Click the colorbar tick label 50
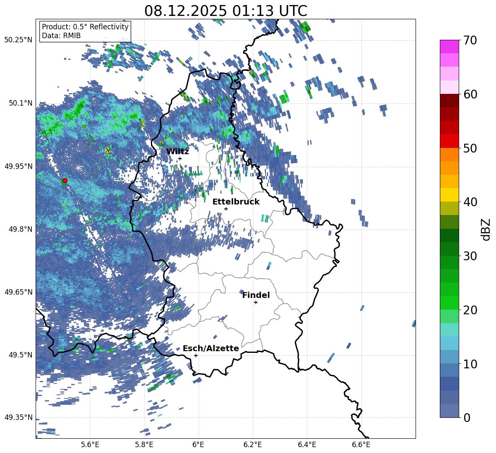This screenshot has height=453, width=496. (470, 148)
